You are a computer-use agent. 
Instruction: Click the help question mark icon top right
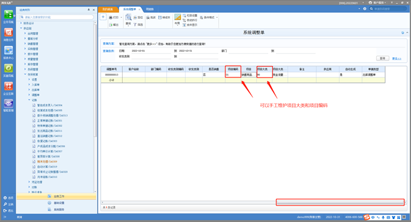point(365,9)
